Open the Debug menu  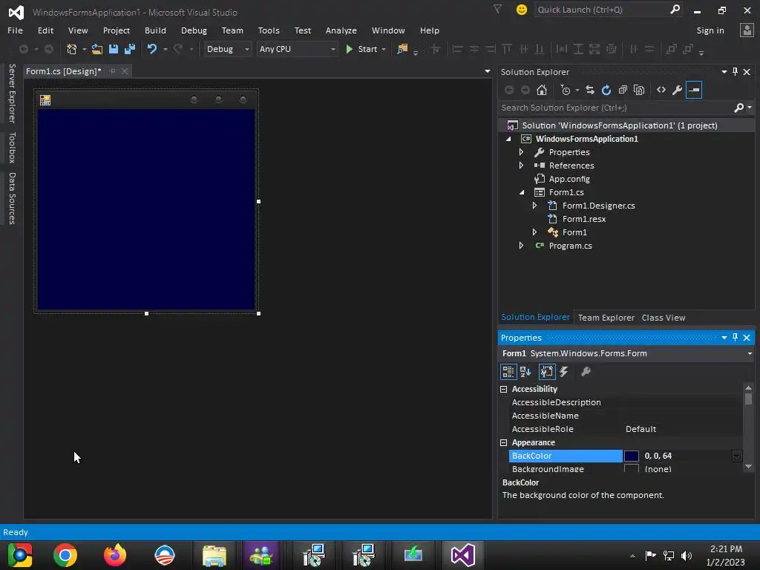tap(194, 30)
